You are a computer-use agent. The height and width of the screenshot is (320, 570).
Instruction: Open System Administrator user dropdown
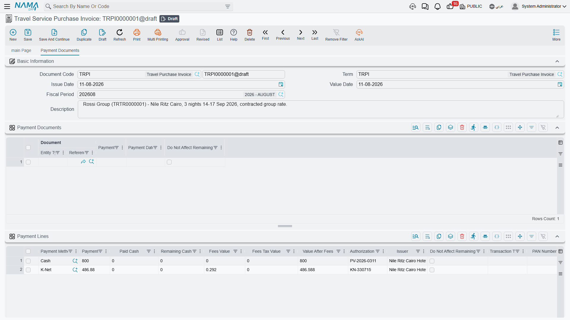click(539, 6)
